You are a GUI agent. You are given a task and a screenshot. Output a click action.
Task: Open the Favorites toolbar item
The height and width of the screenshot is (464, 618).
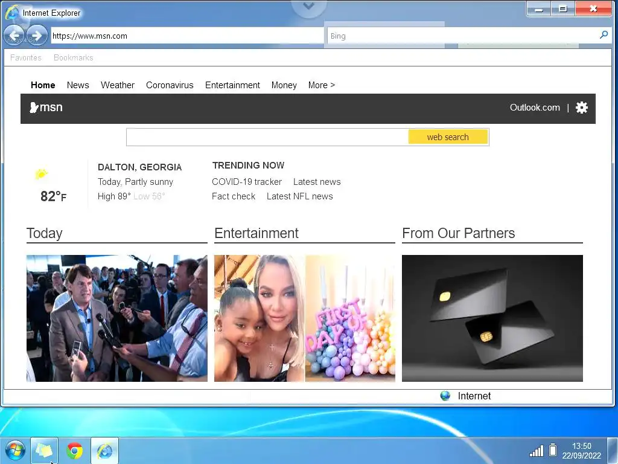tap(25, 57)
